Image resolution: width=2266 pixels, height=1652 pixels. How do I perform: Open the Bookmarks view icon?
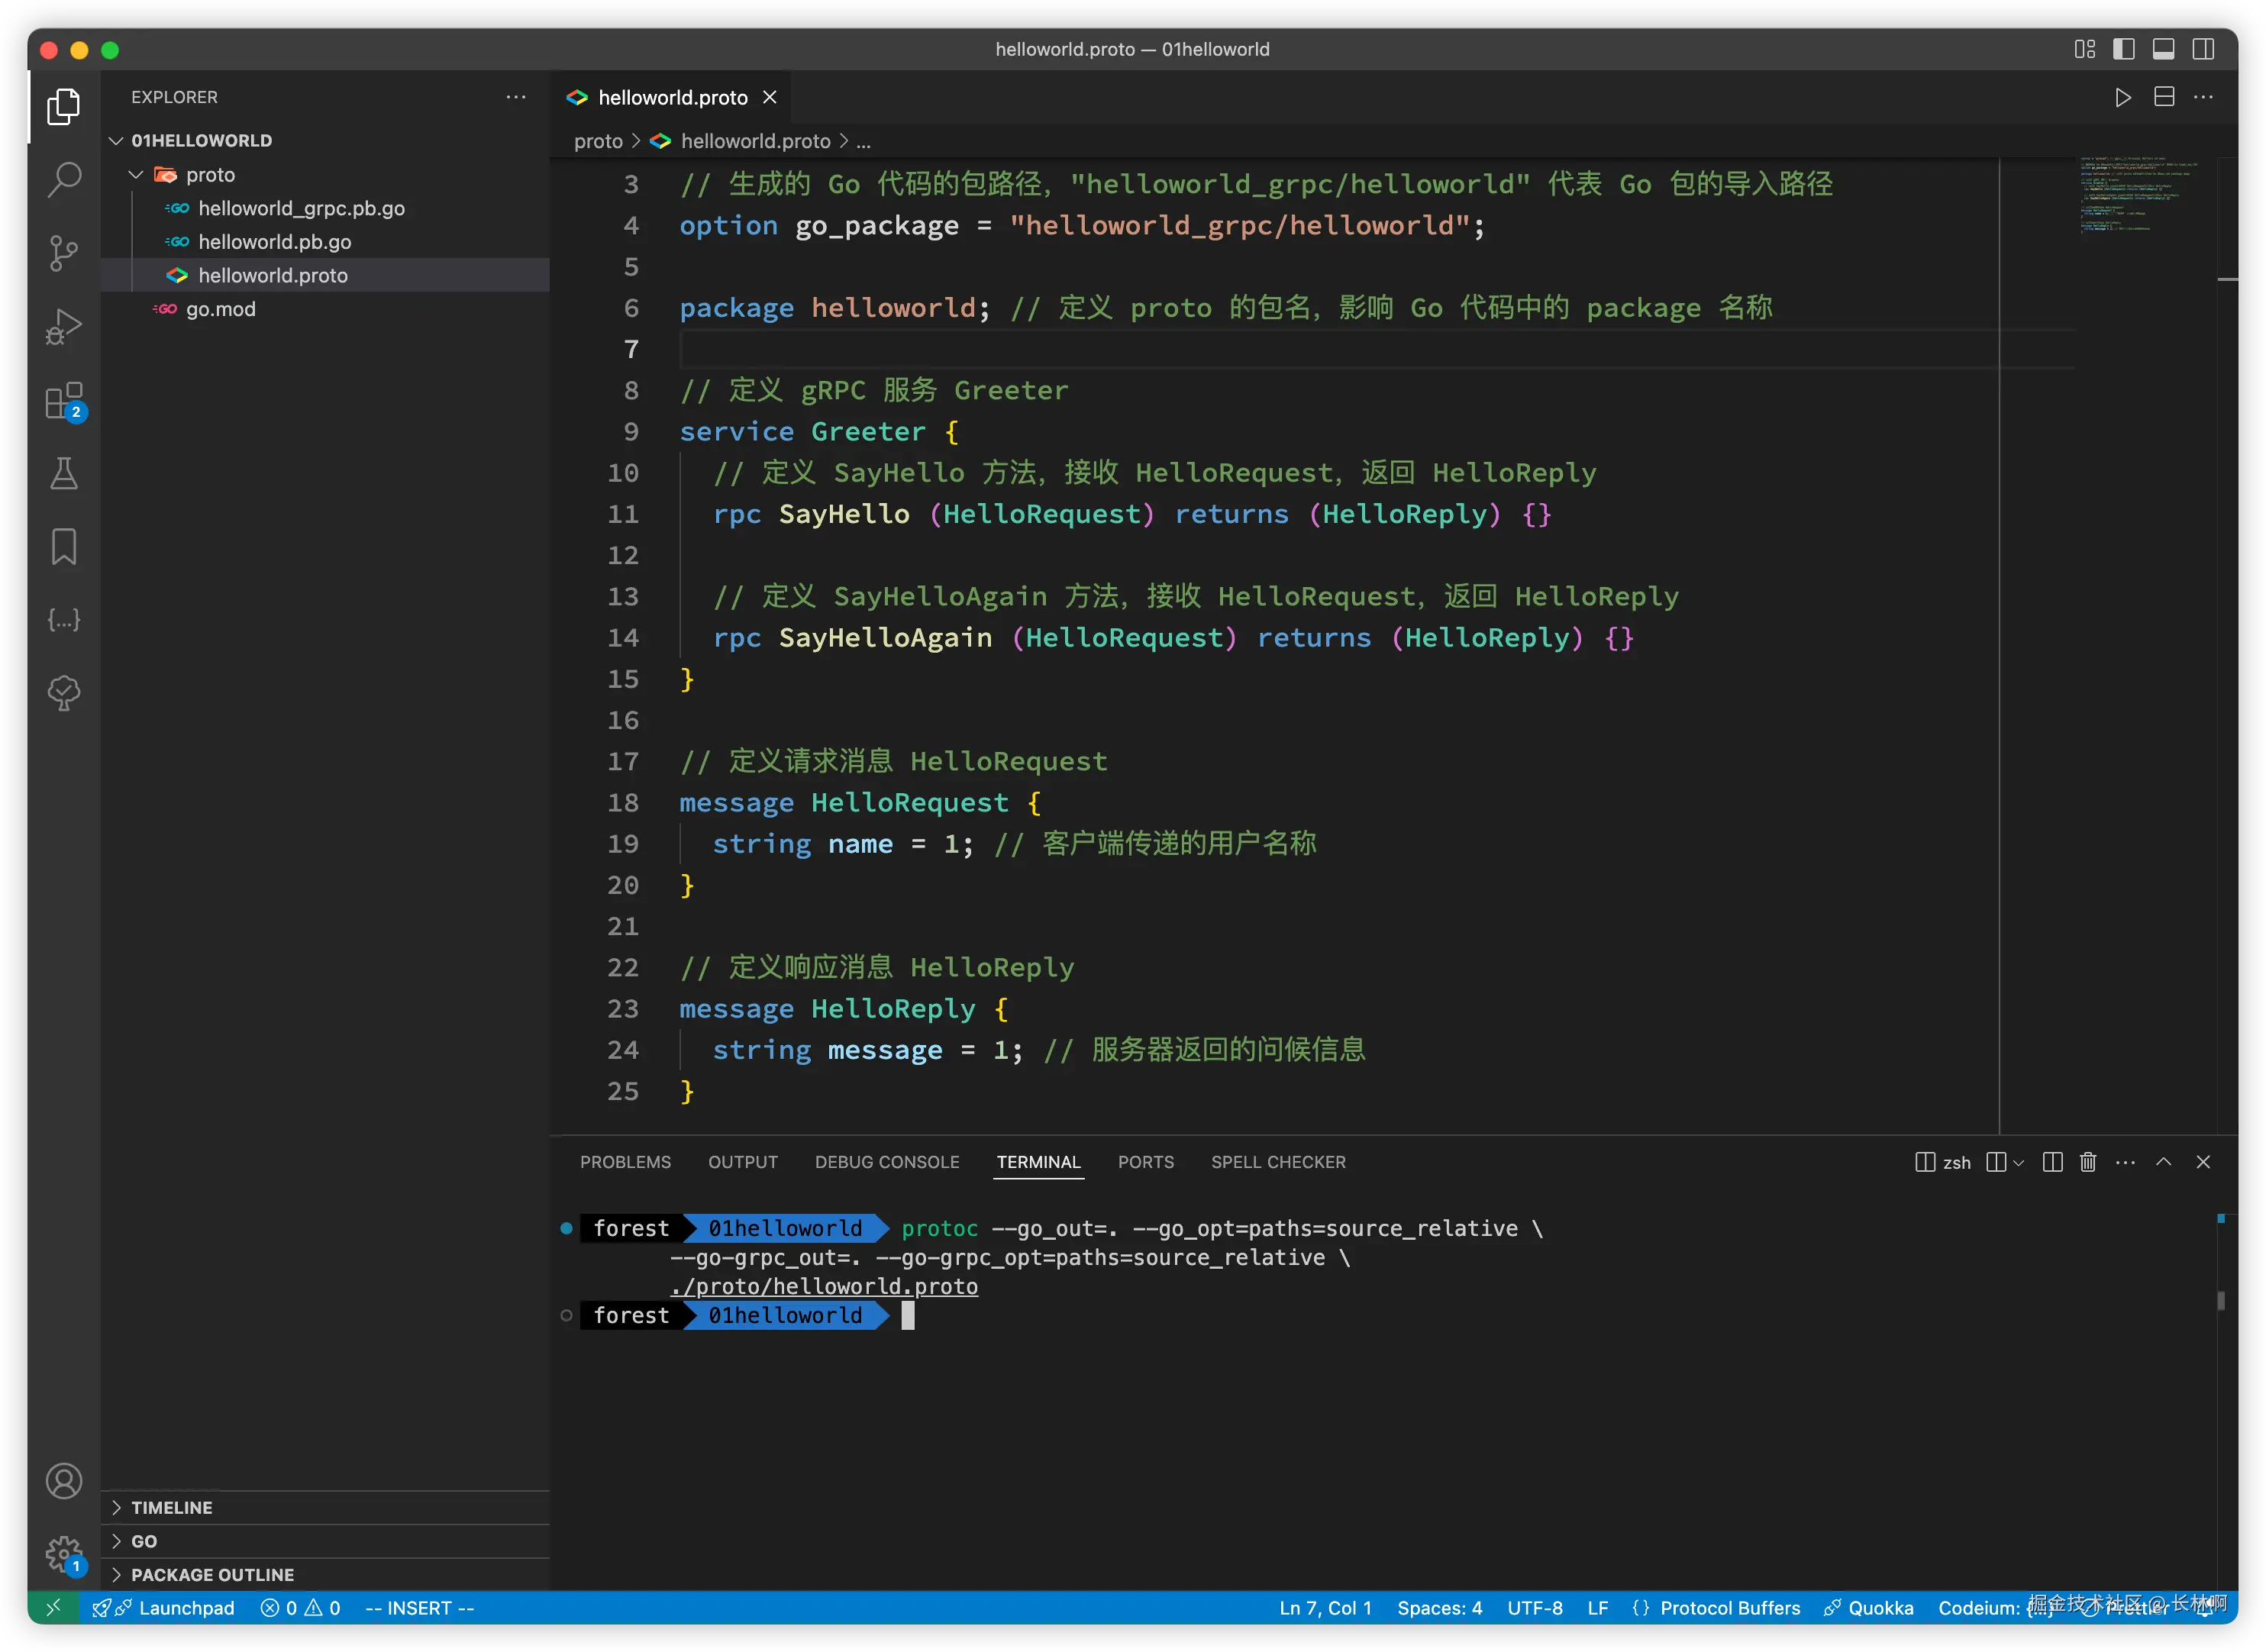(x=64, y=546)
